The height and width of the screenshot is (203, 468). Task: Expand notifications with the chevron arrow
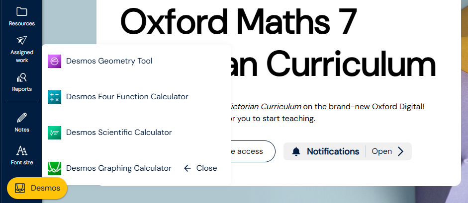coord(400,151)
